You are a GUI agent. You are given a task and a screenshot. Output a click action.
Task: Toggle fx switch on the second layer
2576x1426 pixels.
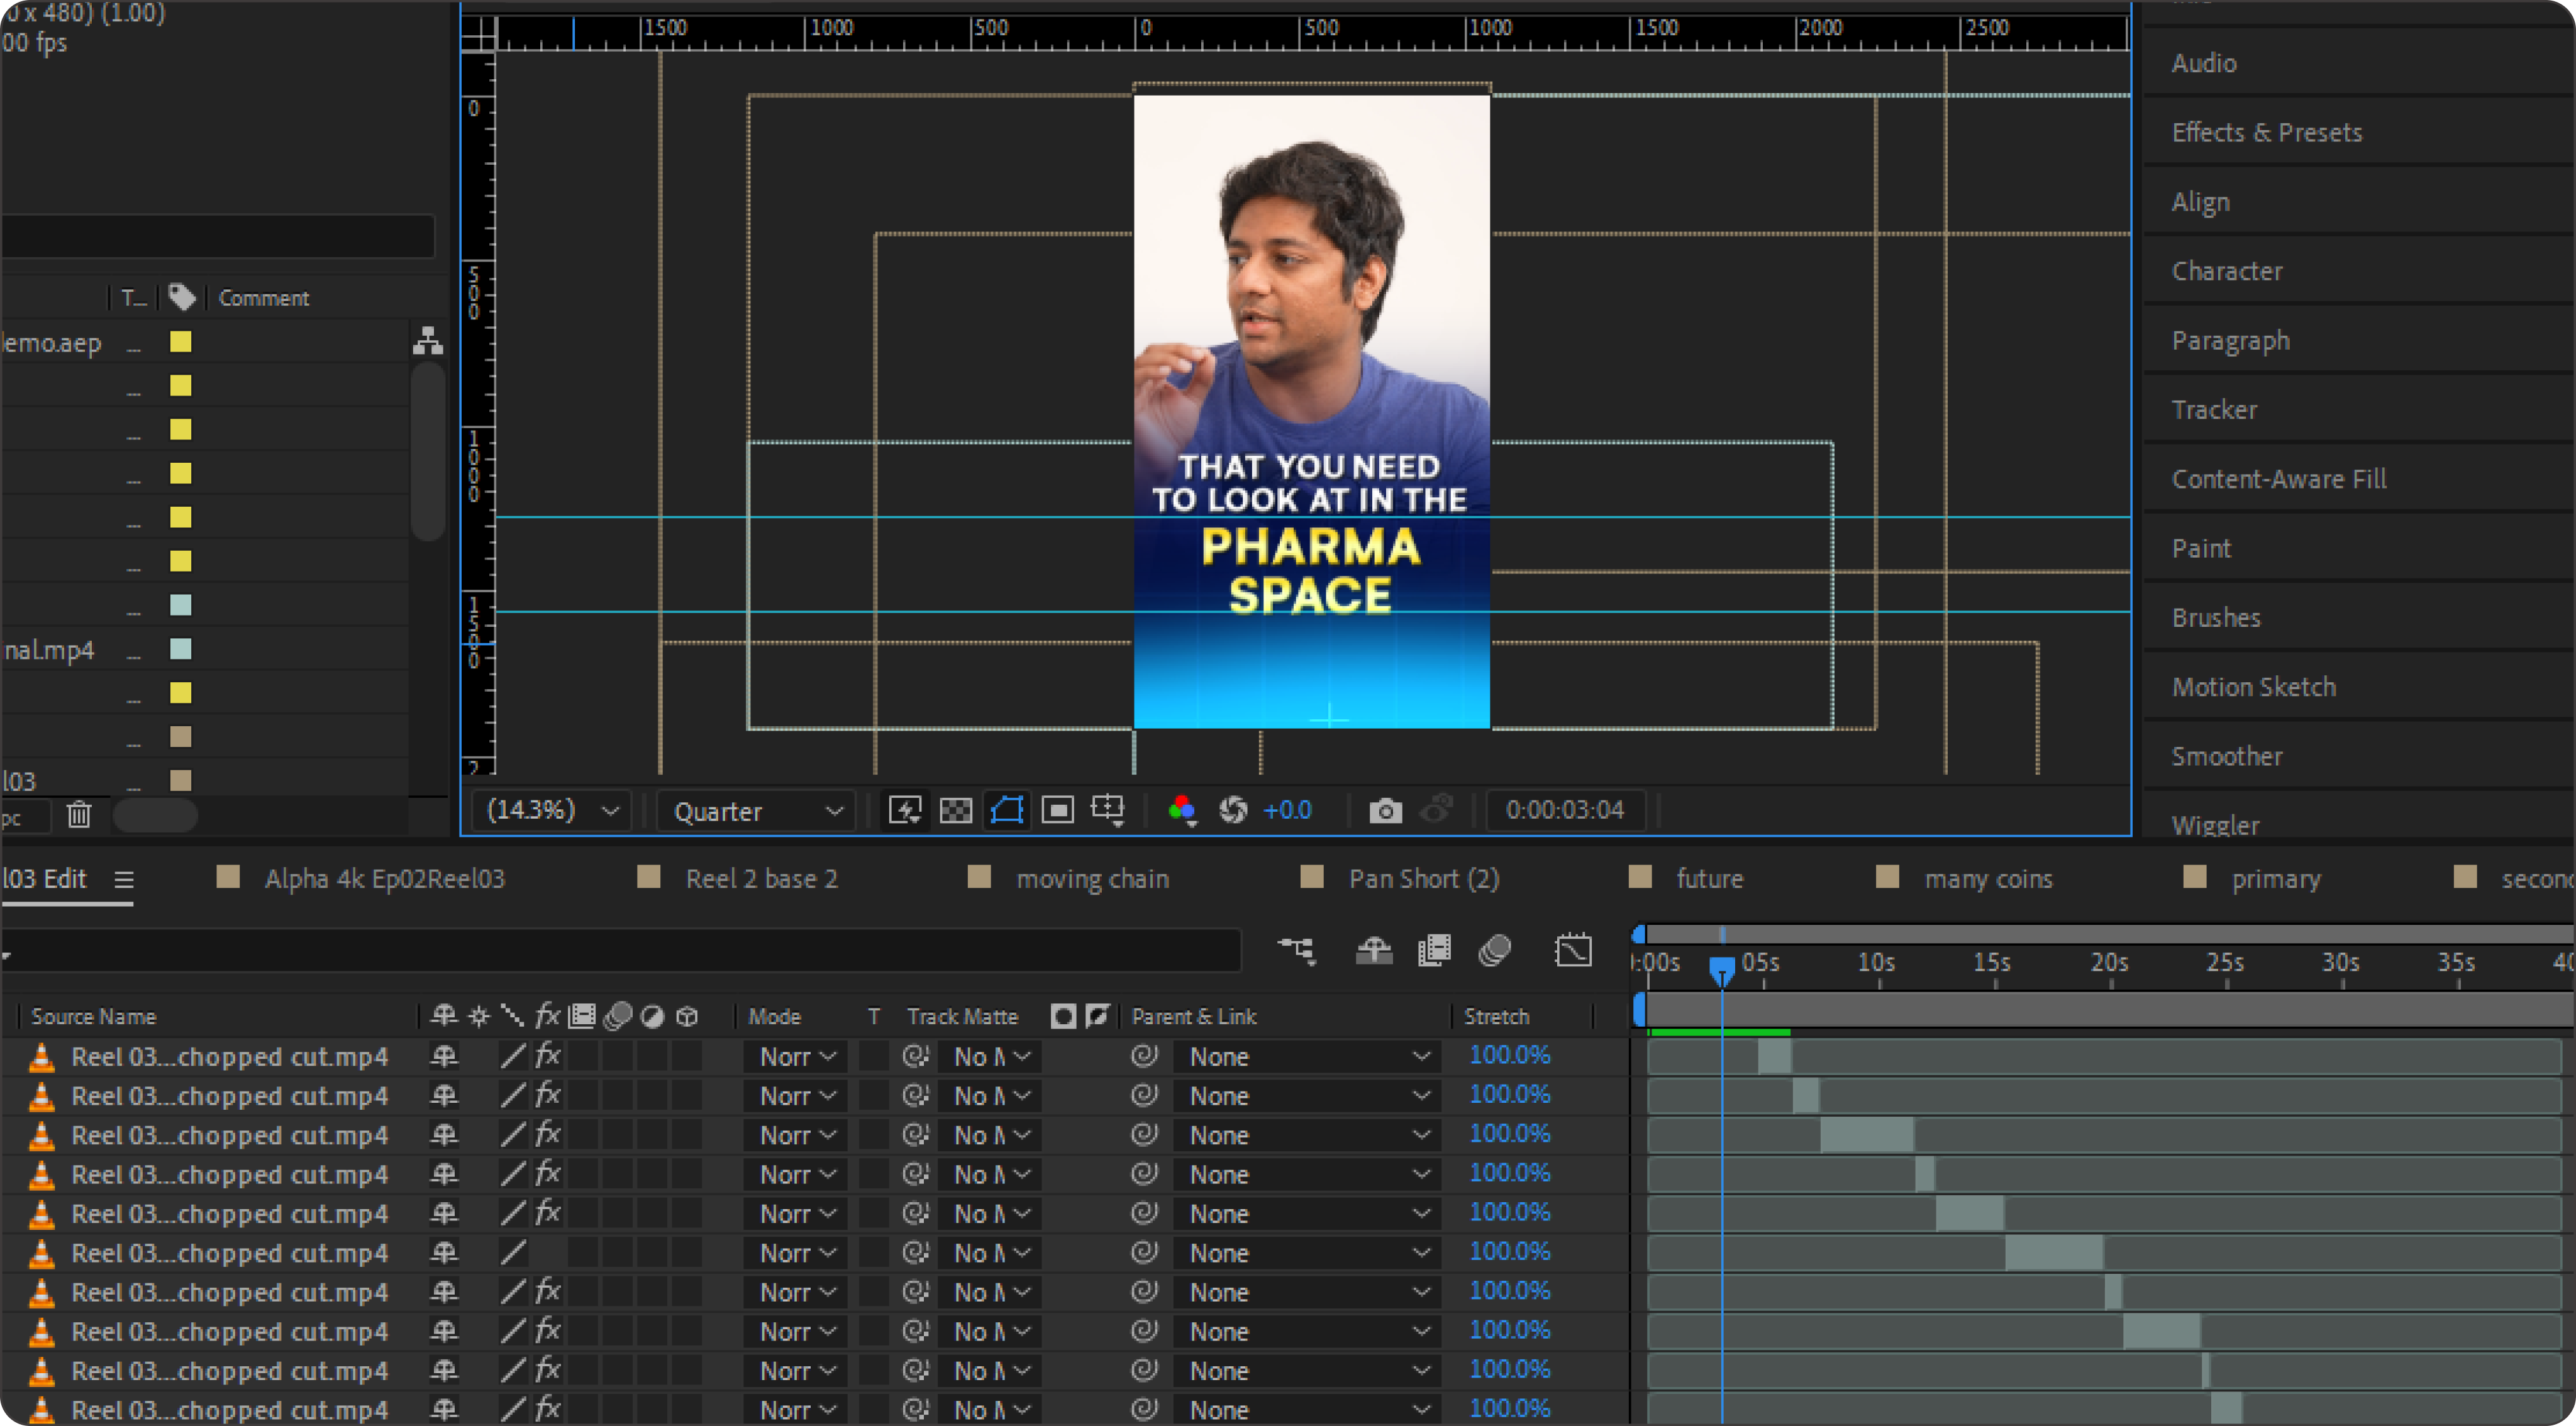point(547,1096)
